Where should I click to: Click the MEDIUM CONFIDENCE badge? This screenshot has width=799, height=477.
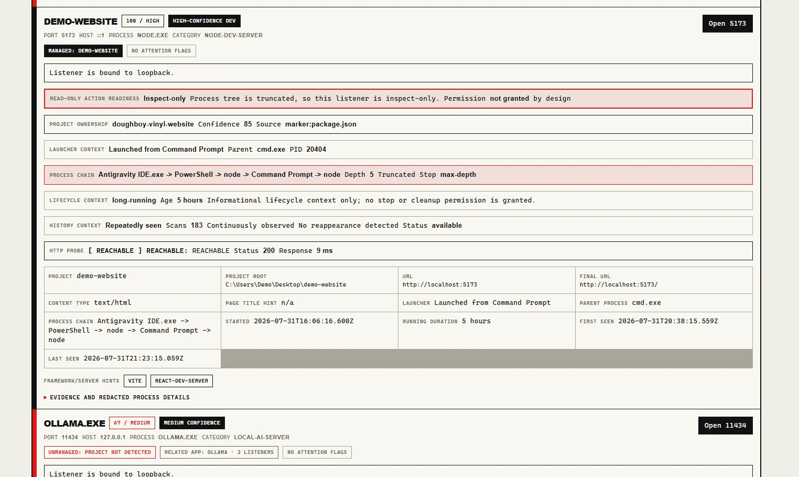[x=192, y=423]
